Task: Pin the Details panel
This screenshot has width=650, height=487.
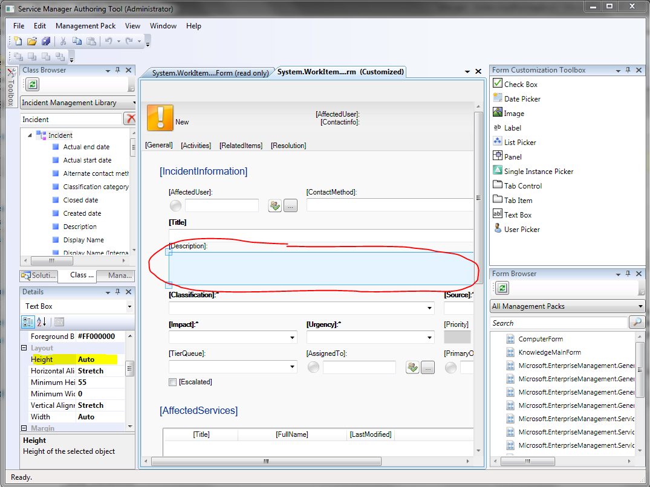Action: [x=118, y=292]
